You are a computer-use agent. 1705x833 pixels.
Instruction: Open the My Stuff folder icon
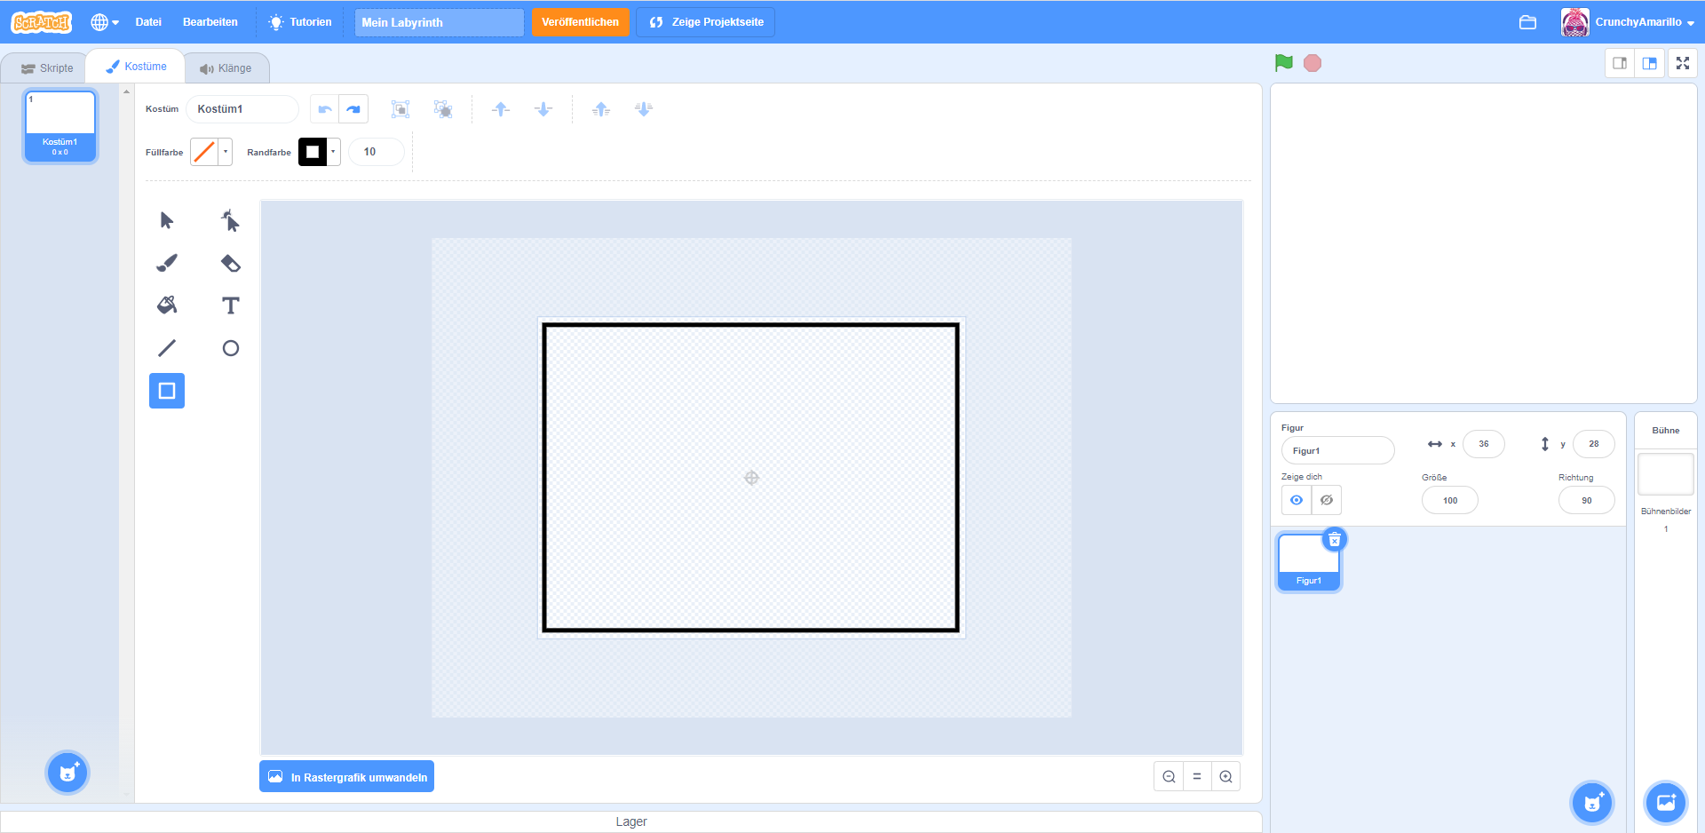tap(1527, 22)
